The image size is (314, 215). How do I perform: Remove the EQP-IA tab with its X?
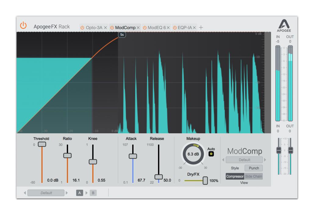pos(194,27)
